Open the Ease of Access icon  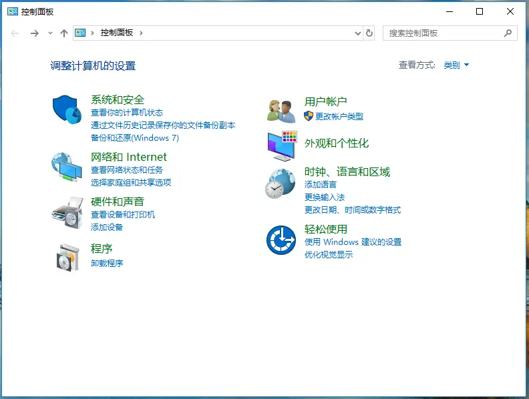coord(281,240)
